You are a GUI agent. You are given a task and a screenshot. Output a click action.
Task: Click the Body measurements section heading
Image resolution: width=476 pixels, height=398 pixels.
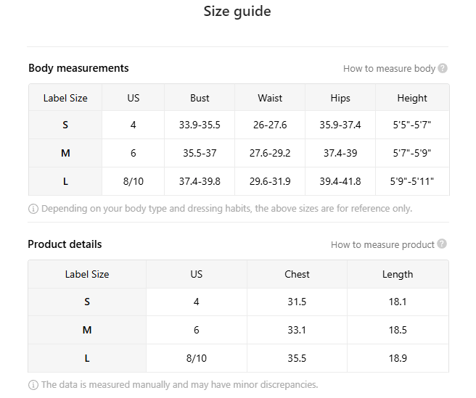point(78,68)
